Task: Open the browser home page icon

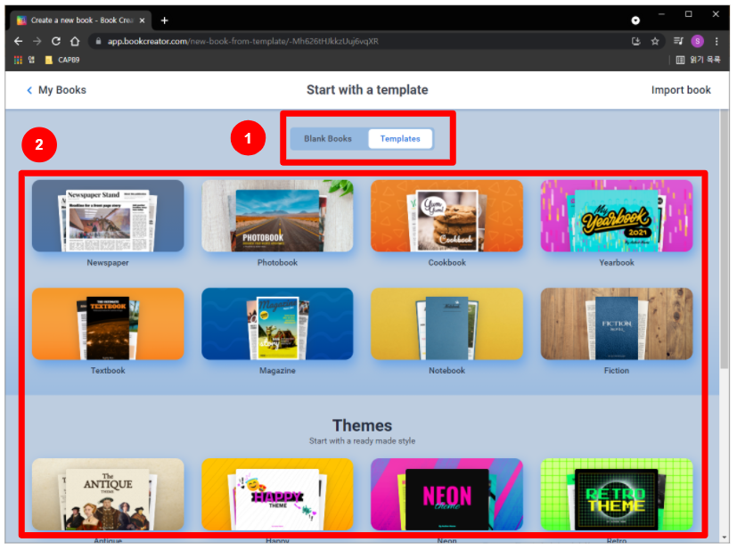Action: coord(75,41)
